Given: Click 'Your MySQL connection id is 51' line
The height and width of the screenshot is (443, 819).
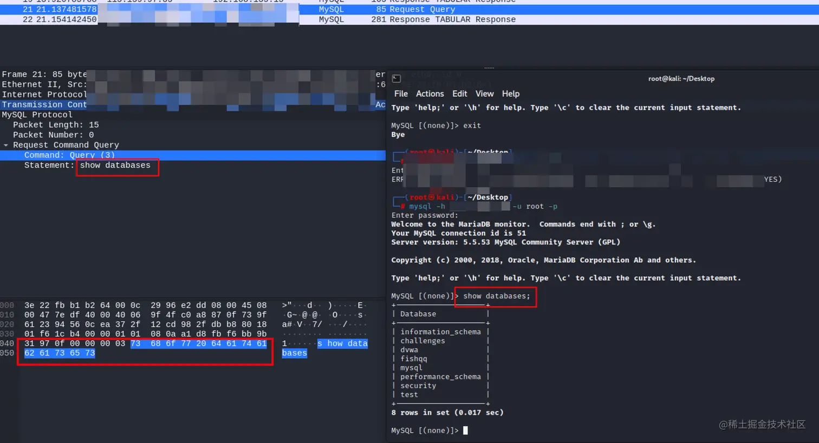Looking at the screenshot, I should [458, 233].
